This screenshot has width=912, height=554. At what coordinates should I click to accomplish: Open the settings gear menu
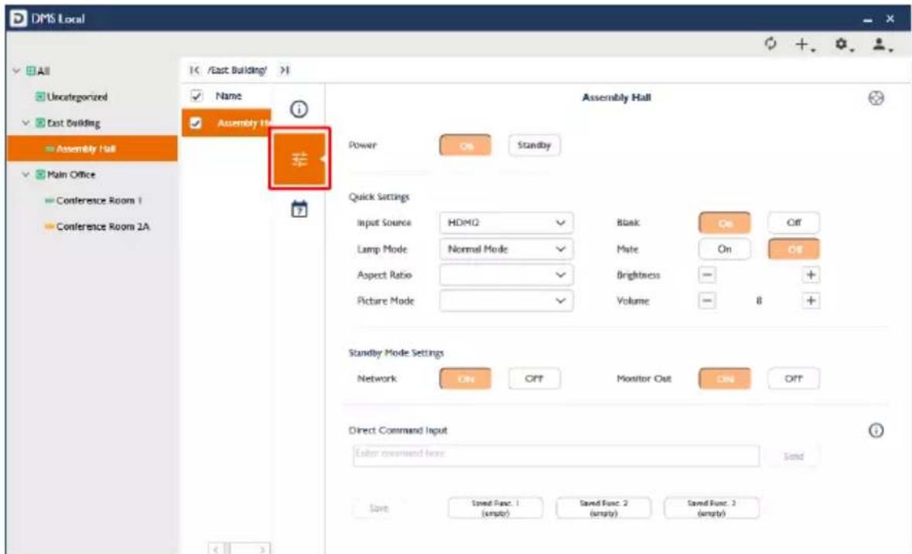pos(843,44)
